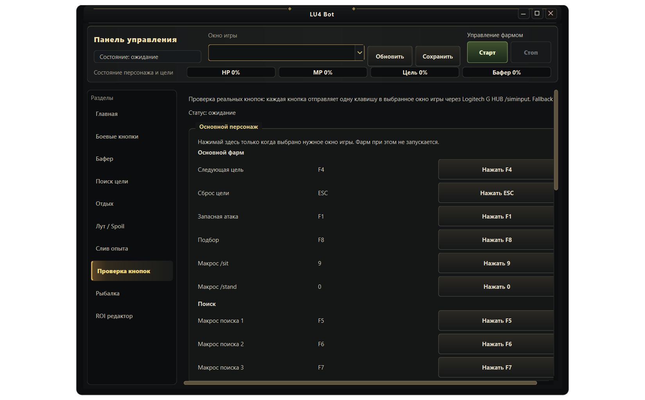Viewport: 645px width, 400px height.
Task: Click the Сохранить button
Action: 437,57
